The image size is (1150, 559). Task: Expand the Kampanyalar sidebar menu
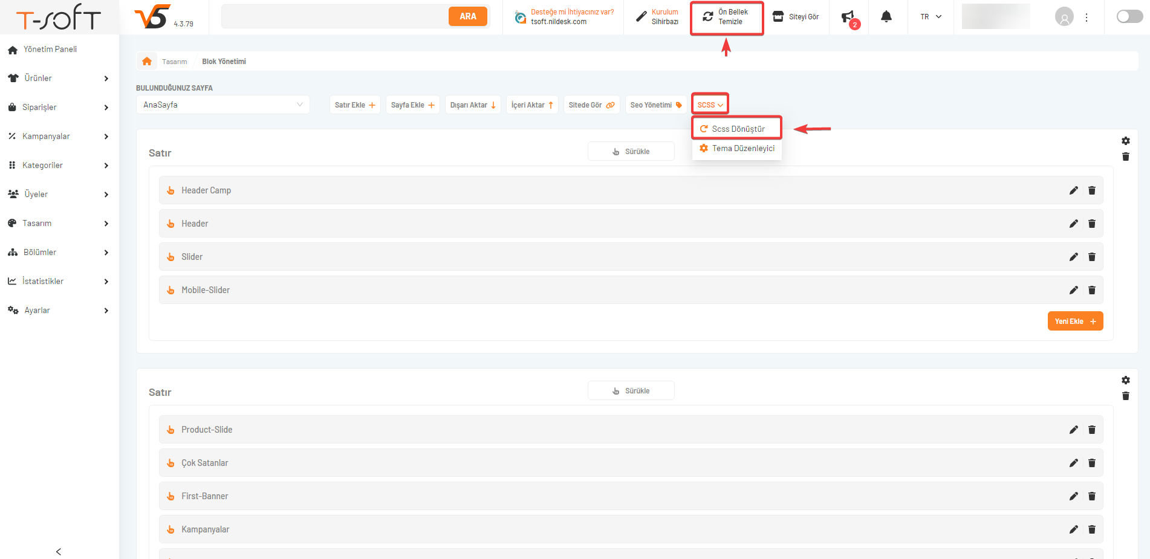coord(59,136)
